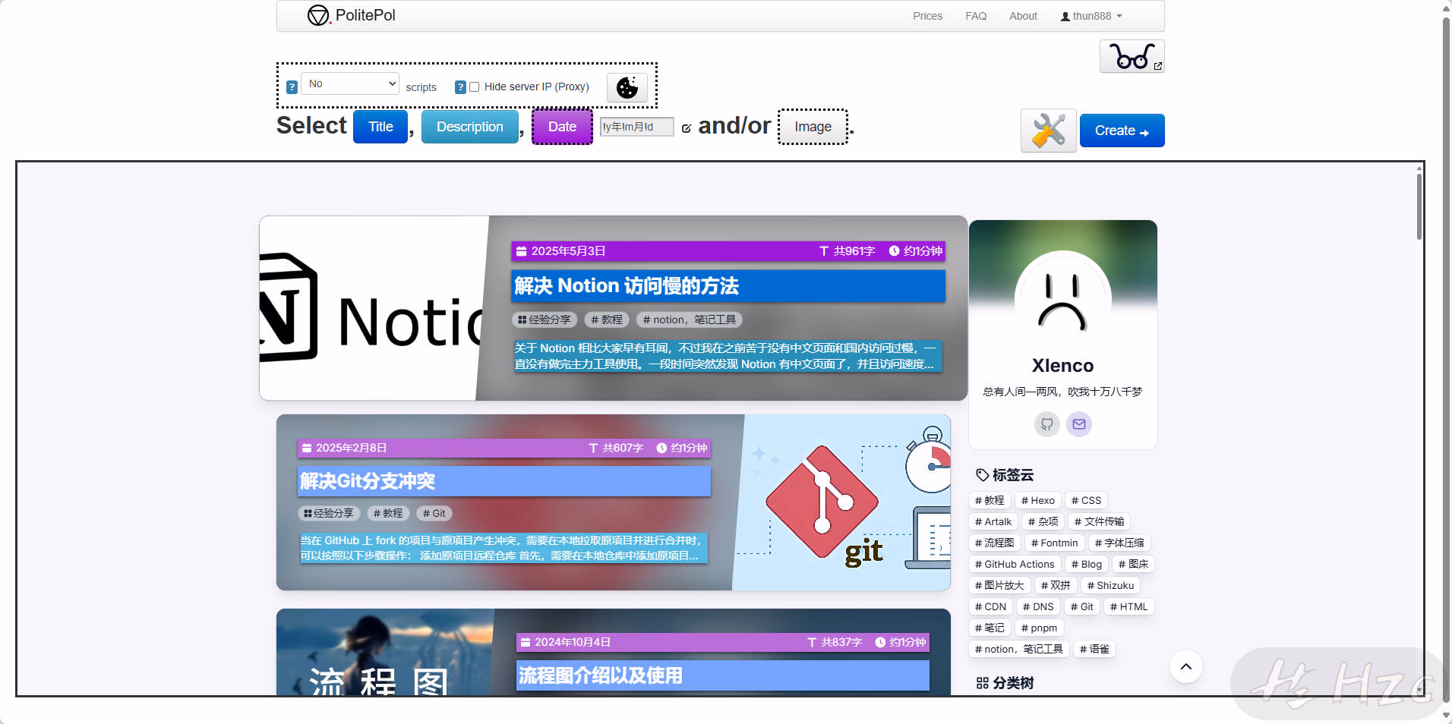Open the post 流程图介绍以及使用
The height and width of the screenshot is (724, 1452).
600,675
